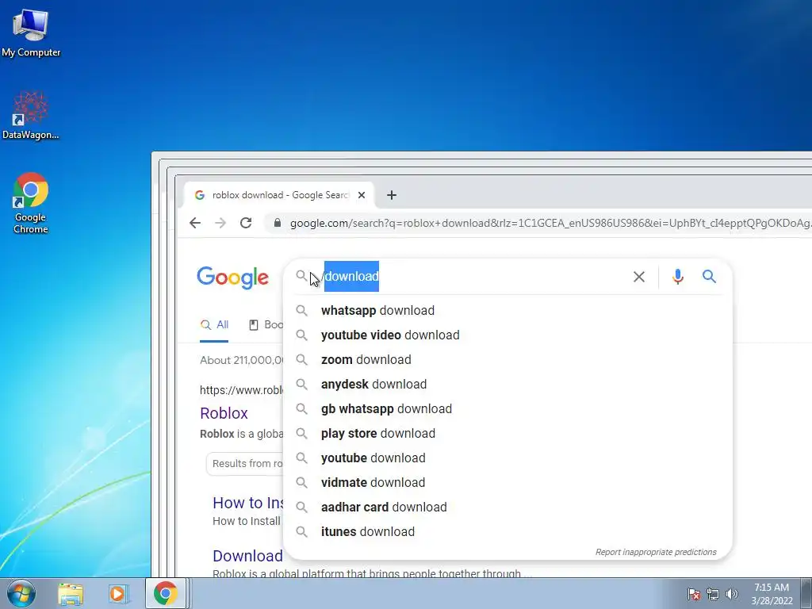Screen dimensions: 812x609
Task: Click the microphone voice search icon
Action: pyautogui.click(x=678, y=277)
